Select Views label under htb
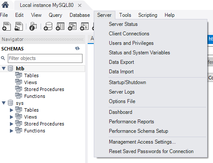This screenshot has width=213, height=163. 31,82
